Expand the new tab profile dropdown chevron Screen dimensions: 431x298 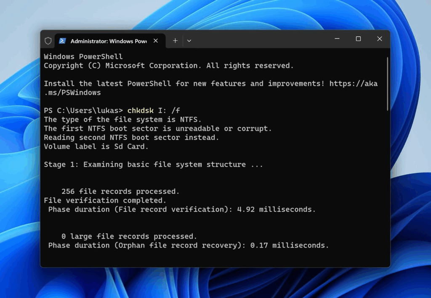pyautogui.click(x=189, y=41)
